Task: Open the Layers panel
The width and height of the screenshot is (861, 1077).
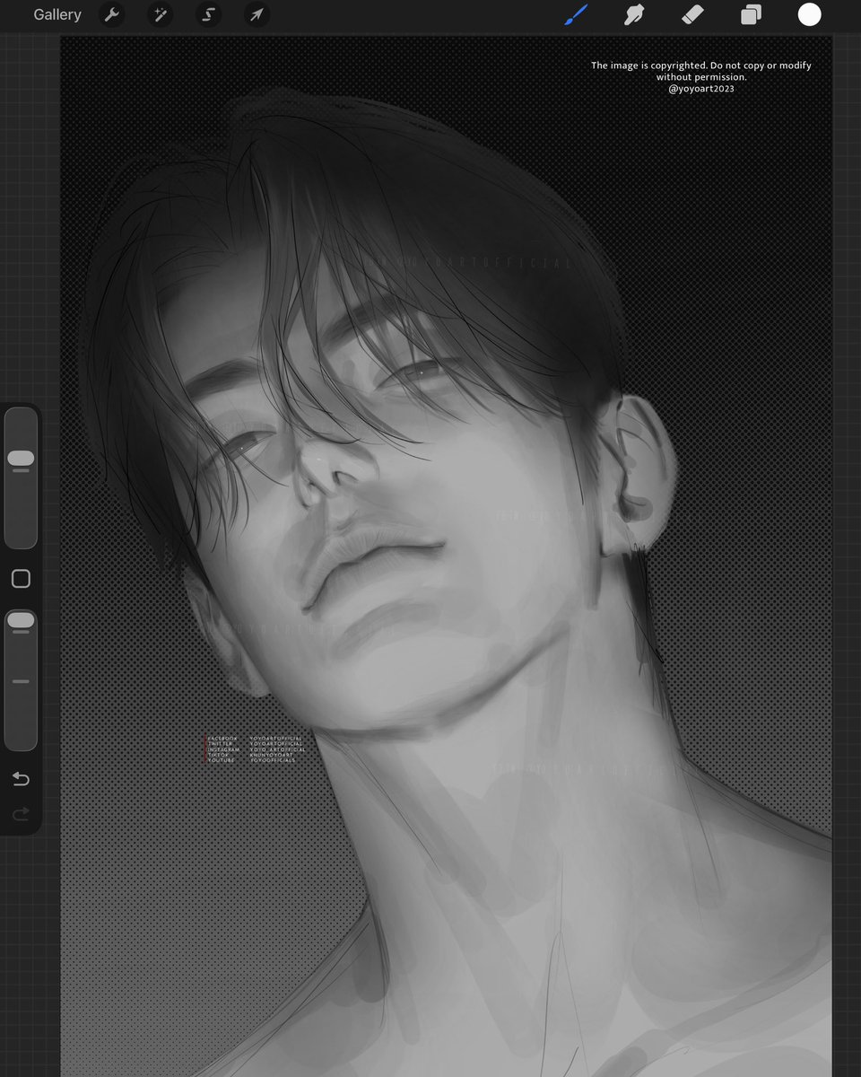Action: point(751,14)
